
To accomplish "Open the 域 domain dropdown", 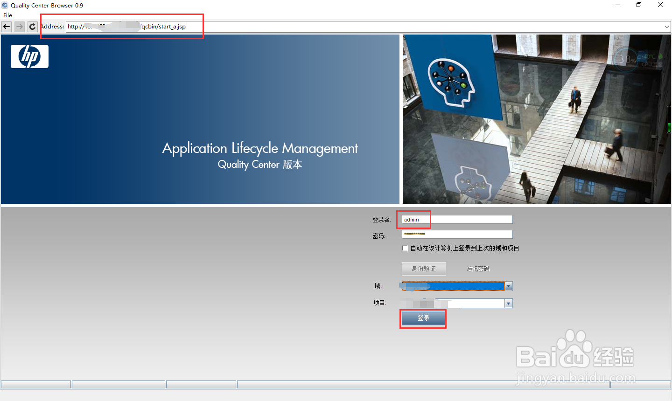I will click(x=509, y=286).
